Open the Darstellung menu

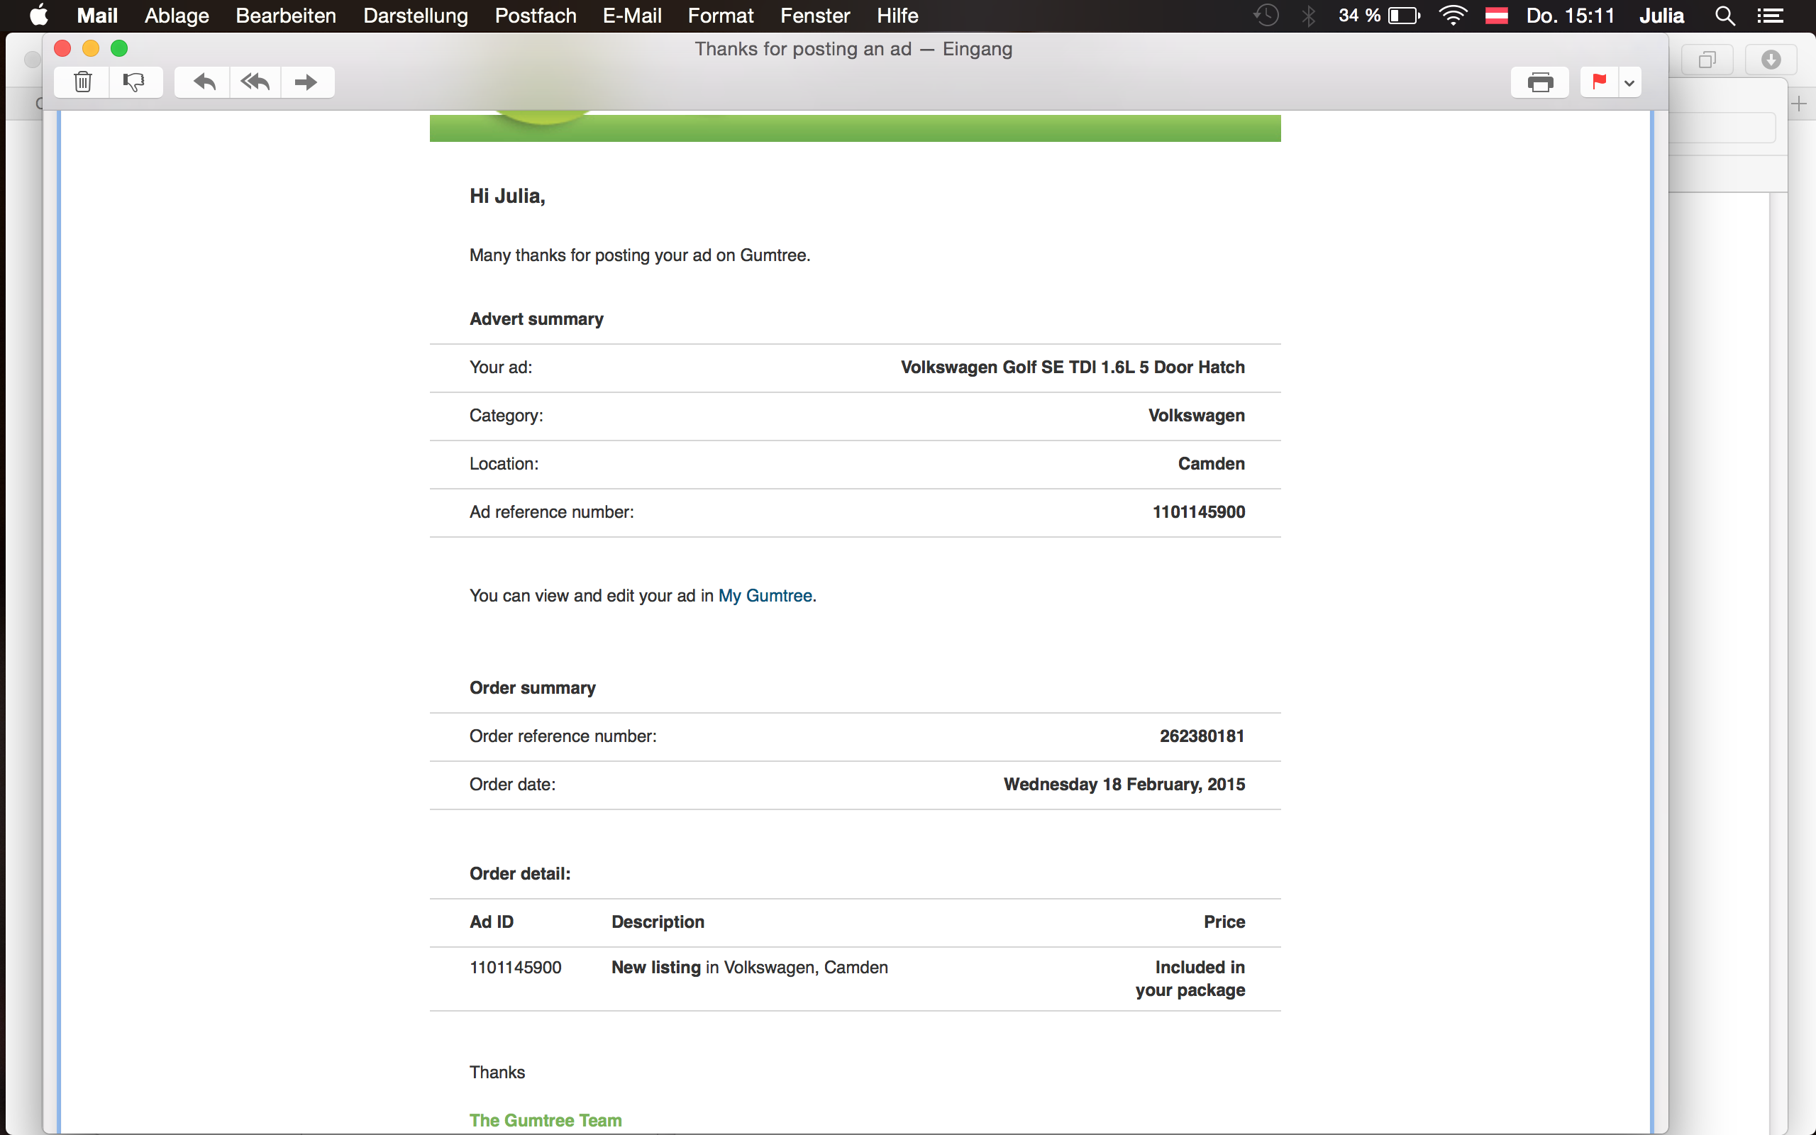[415, 16]
